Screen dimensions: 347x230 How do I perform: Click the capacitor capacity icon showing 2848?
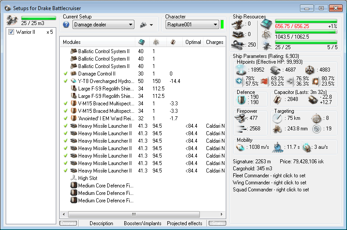[278, 100]
